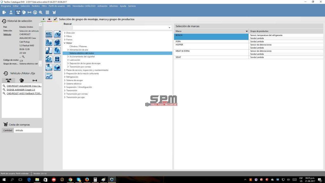Open the list view toolbar icon
Viewport: 325px width, 183px height.
click(47, 12)
